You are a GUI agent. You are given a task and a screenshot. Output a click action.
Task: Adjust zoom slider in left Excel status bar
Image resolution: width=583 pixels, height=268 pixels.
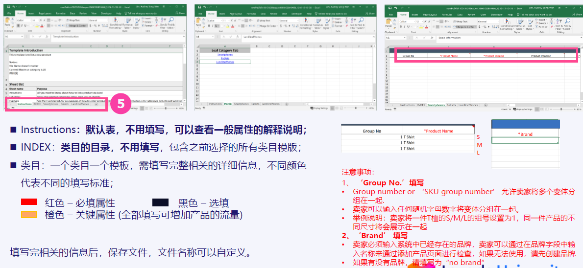pos(166,108)
